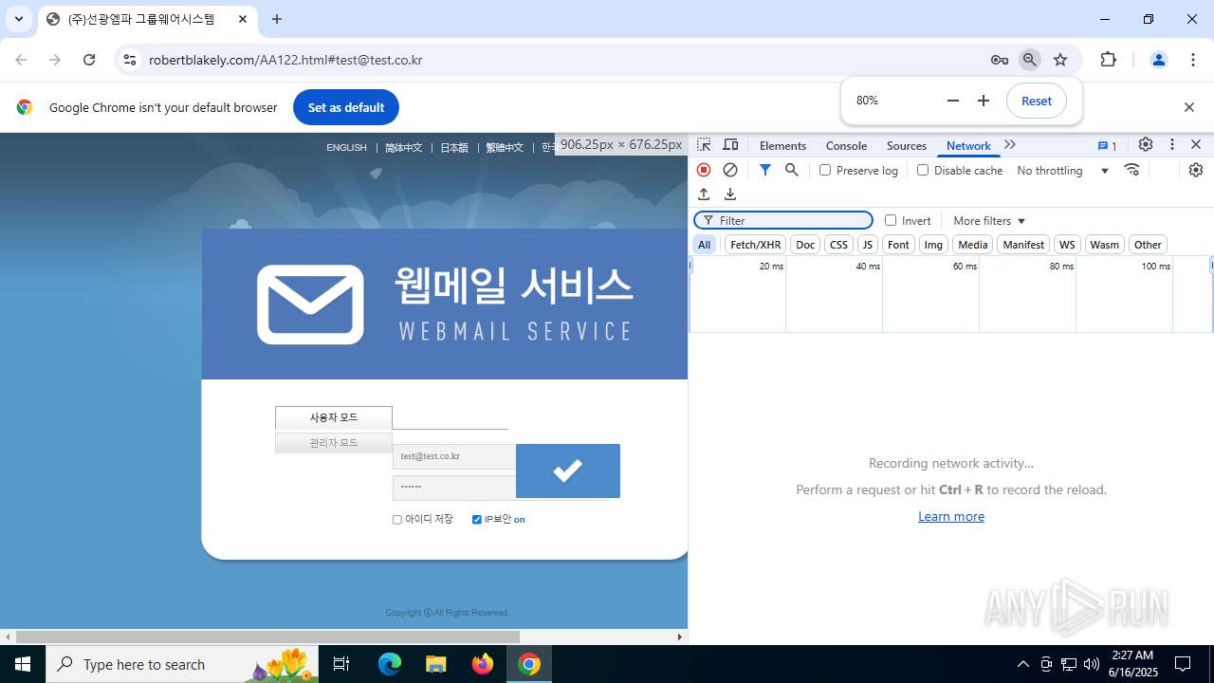This screenshot has height=683, width=1214.
Task: Open network conditions wifi icon
Action: coord(1131,170)
